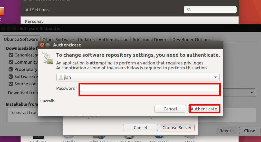The image size is (261, 142).
Task: Click the search magnifier icon
Action: (189, 10)
